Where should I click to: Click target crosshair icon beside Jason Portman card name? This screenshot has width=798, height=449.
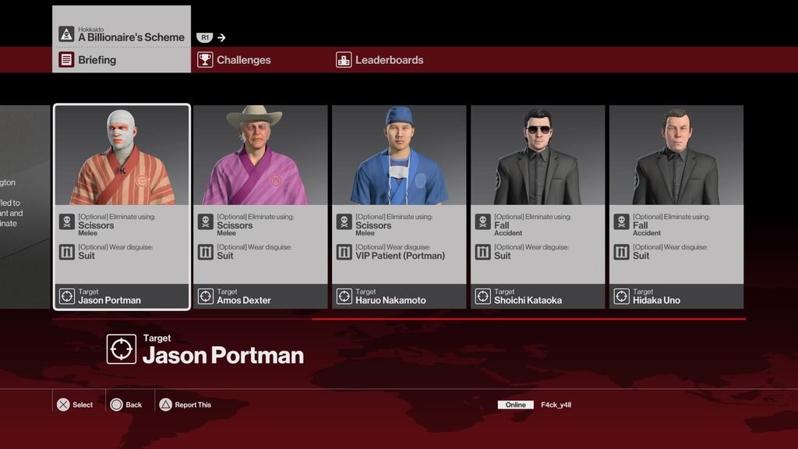pyautogui.click(x=67, y=296)
